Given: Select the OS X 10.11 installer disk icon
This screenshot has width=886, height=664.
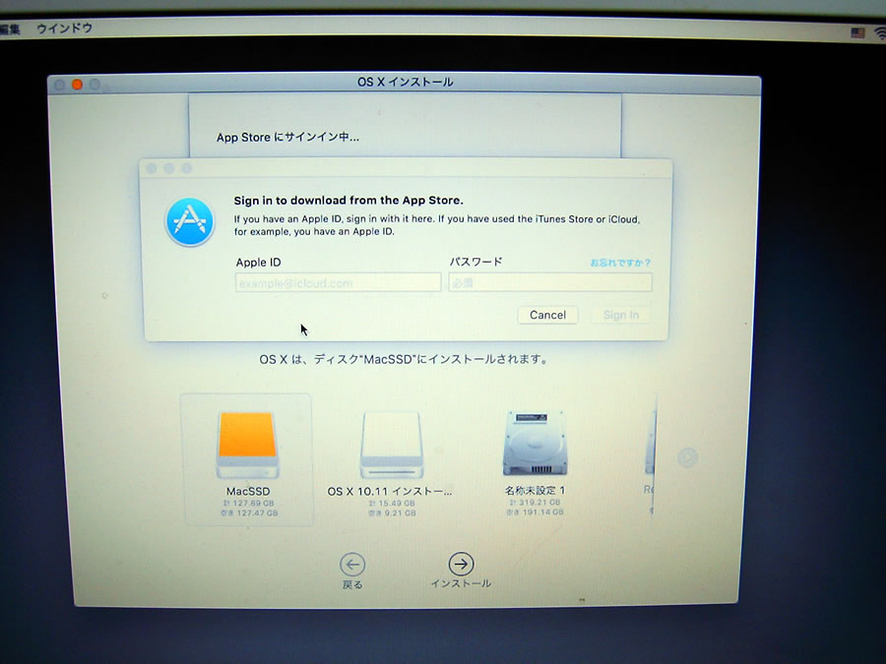Looking at the screenshot, I should (x=392, y=445).
